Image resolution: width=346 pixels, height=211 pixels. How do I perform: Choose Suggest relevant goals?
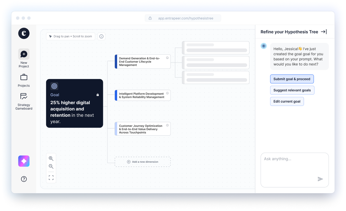pos(292,90)
